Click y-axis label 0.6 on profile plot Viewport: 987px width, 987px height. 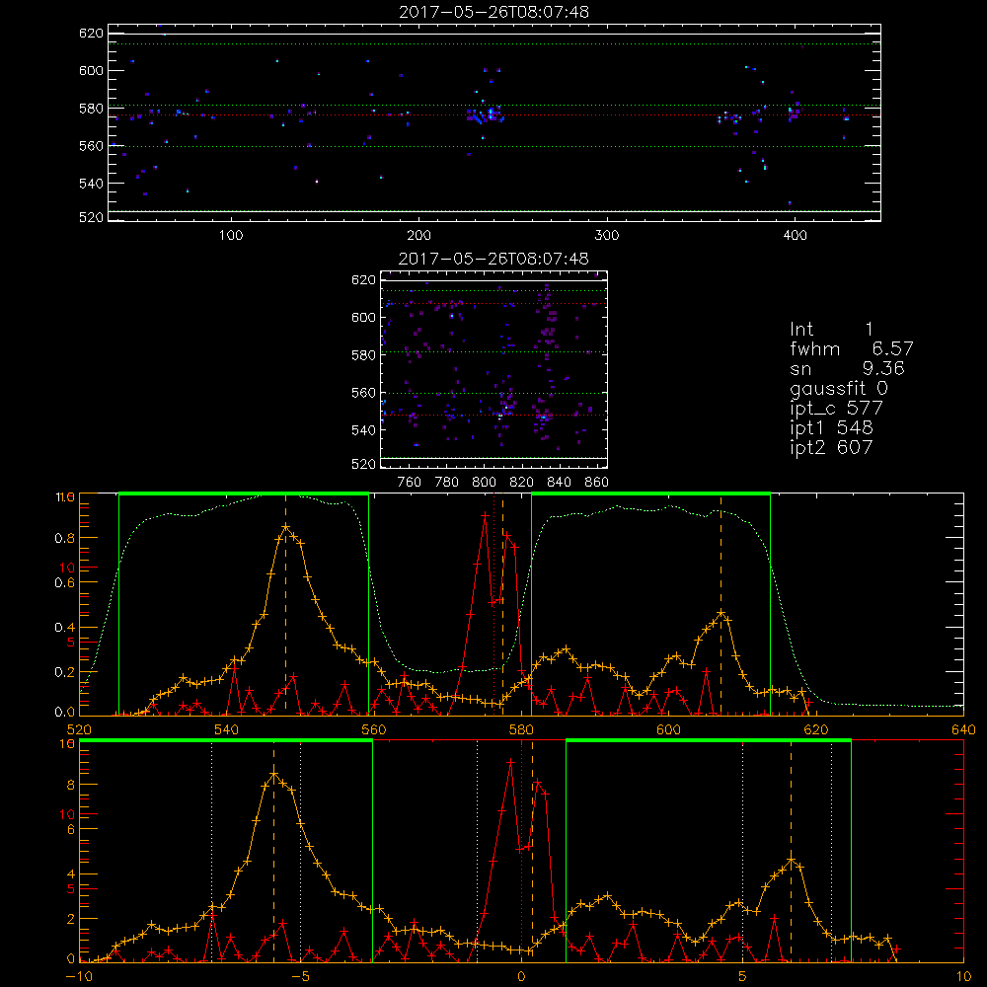pos(65,583)
